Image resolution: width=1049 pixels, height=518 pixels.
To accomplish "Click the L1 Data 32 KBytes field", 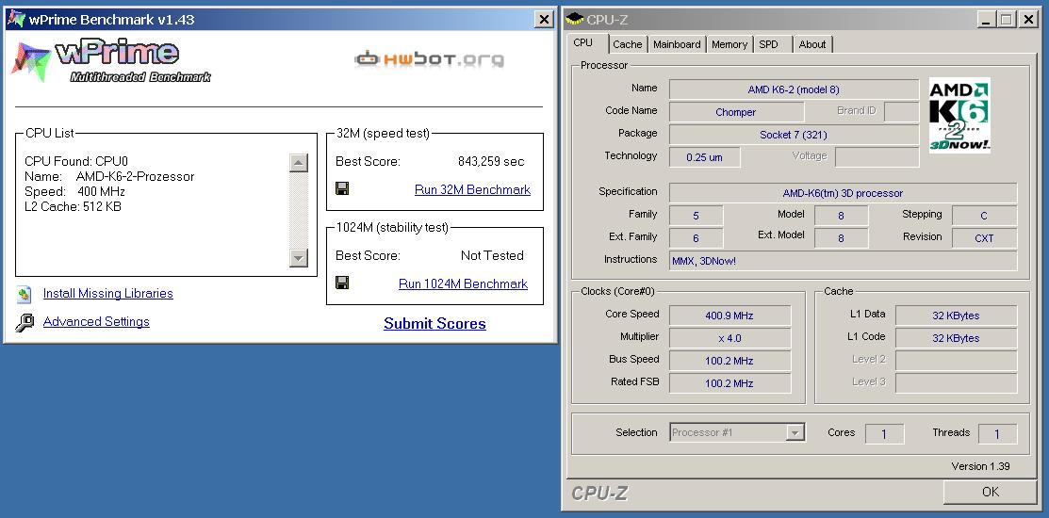I will tap(956, 316).
